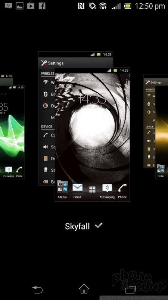
Task: Tap the Phone icon in Skyfall preview
Action: tap(122, 191)
